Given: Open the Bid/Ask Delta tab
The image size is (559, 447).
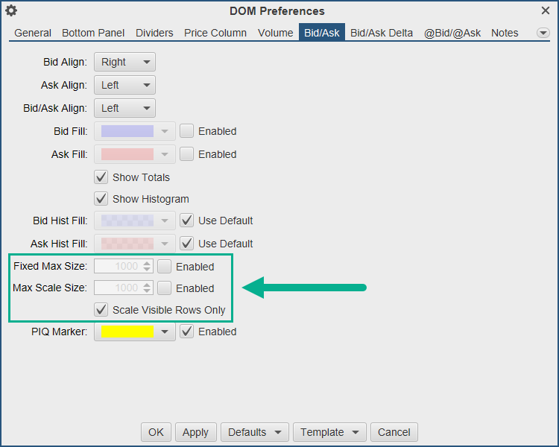Looking at the screenshot, I should tap(382, 33).
